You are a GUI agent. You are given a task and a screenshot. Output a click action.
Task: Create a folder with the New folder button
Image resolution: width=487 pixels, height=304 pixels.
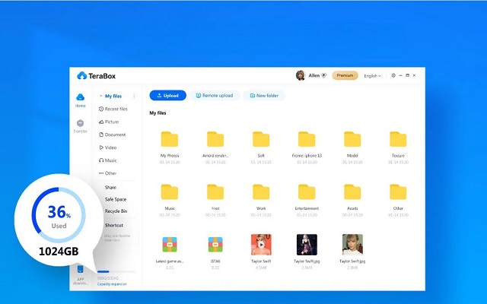pos(264,96)
